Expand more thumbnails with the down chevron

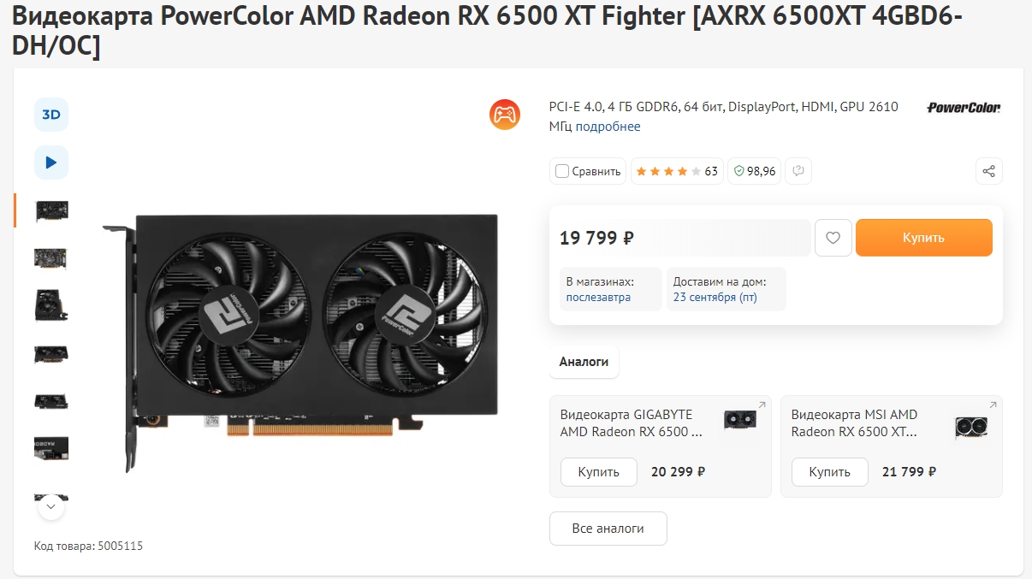pos(51,507)
